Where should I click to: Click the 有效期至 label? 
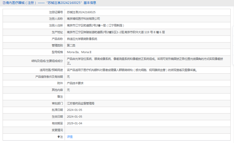(x=57, y=123)
